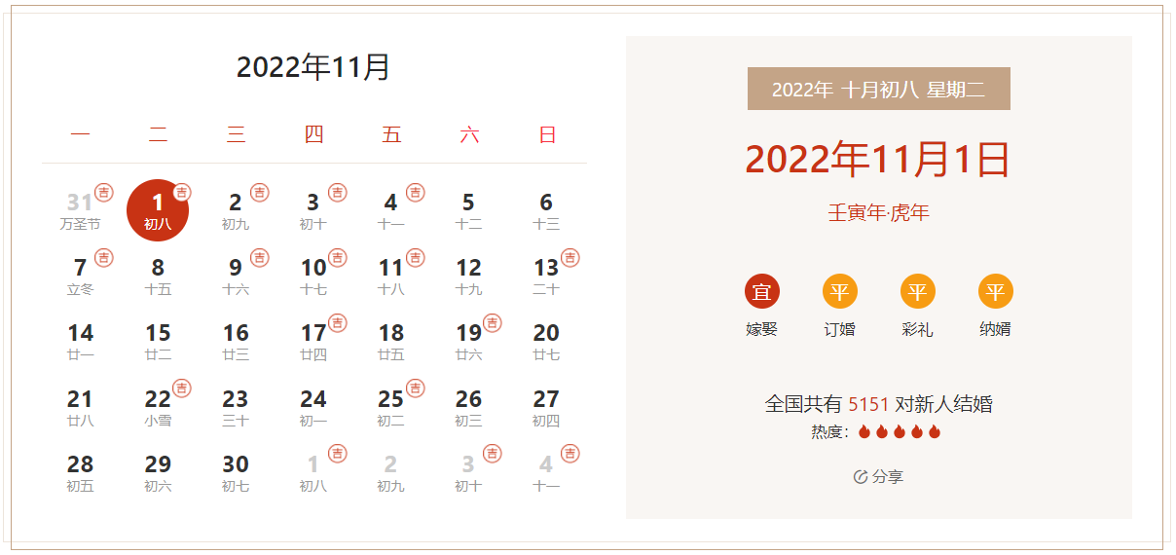Select November 28 初五 date
Viewport: 1176px width, 555px height.
pos(80,472)
